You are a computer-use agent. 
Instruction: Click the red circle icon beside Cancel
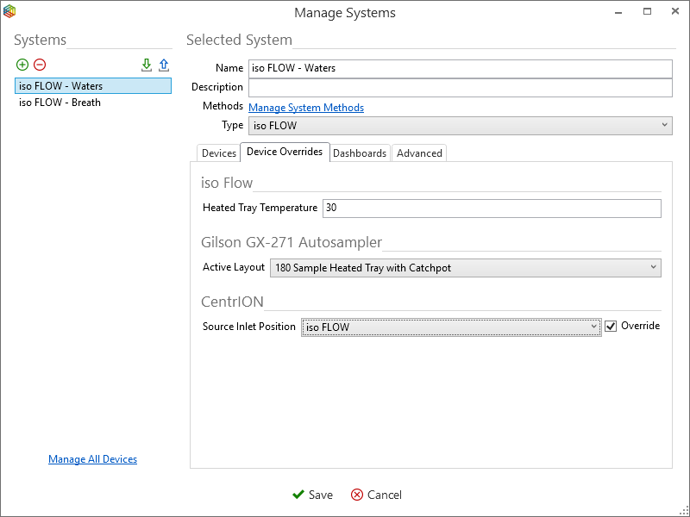tap(357, 495)
